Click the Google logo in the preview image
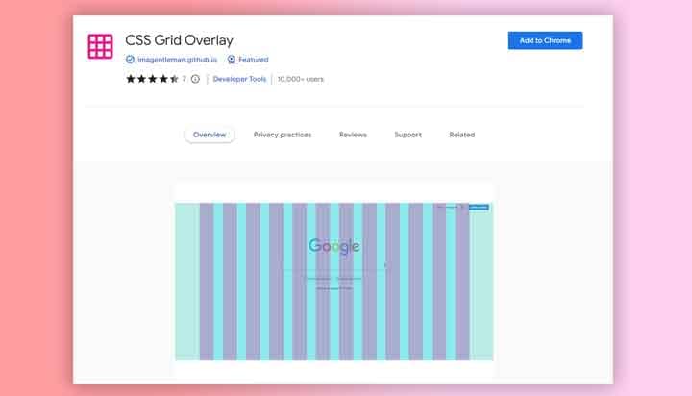The height and width of the screenshot is (396, 692). coord(334,247)
